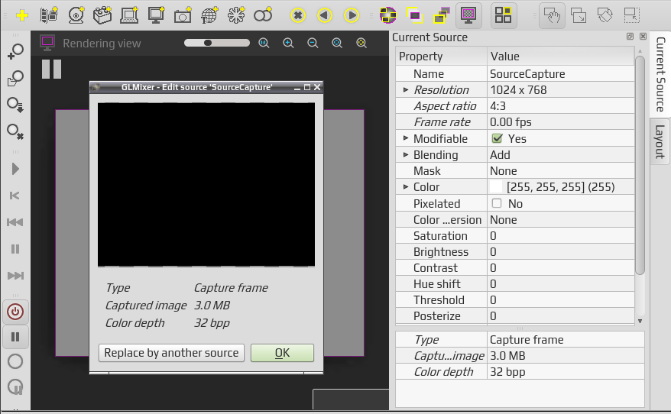Click the Brightness value field
This screenshot has width=671, height=414.
click(561, 252)
